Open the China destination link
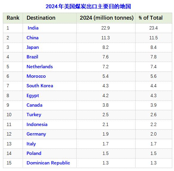 (x=32, y=38)
